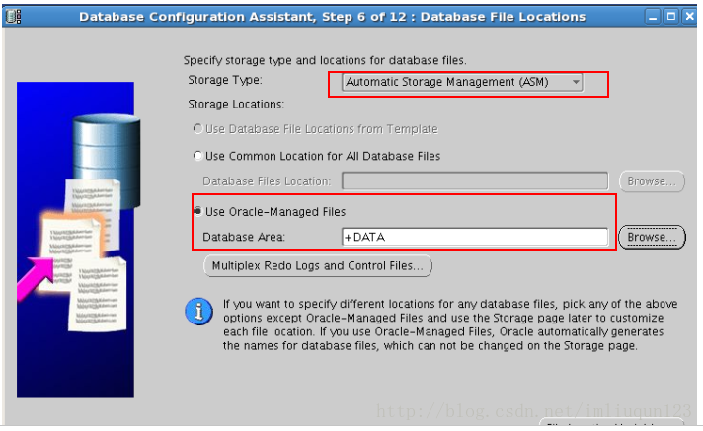This screenshot has width=703, height=431.
Task: Click Browse next to Database Files Location
Action: coord(652,181)
